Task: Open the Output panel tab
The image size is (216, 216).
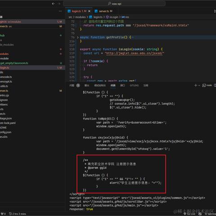Action: (x=87, y=85)
